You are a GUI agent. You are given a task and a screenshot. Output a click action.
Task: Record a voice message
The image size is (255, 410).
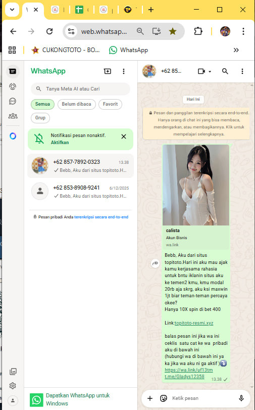pyautogui.click(x=241, y=398)
